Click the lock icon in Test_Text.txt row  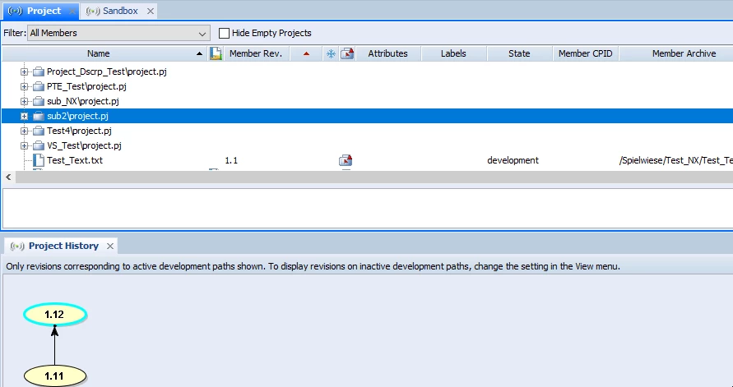tap(346, 160)
